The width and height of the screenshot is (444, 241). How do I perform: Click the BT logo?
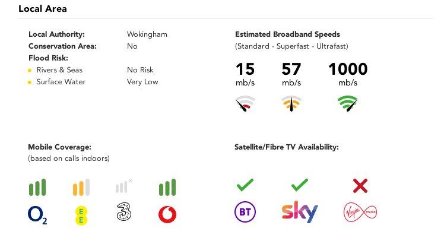(245, 212)
